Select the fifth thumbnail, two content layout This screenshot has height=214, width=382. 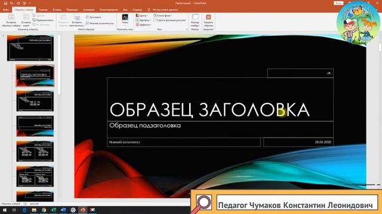[x=35, y=151]
